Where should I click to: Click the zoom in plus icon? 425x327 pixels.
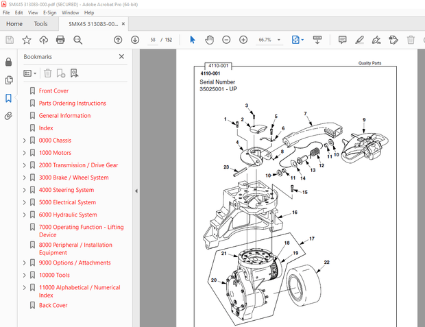point(243,40)
